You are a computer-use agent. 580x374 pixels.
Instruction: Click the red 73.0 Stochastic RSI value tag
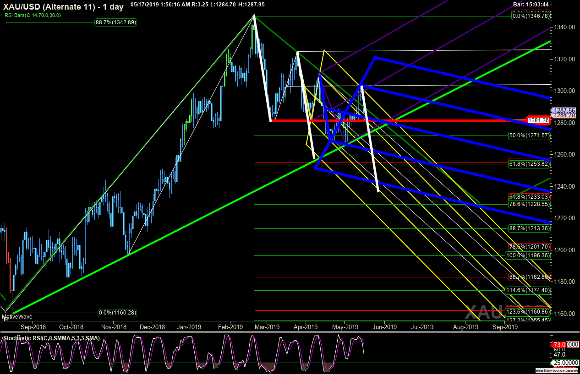click(x=558, y=344)
